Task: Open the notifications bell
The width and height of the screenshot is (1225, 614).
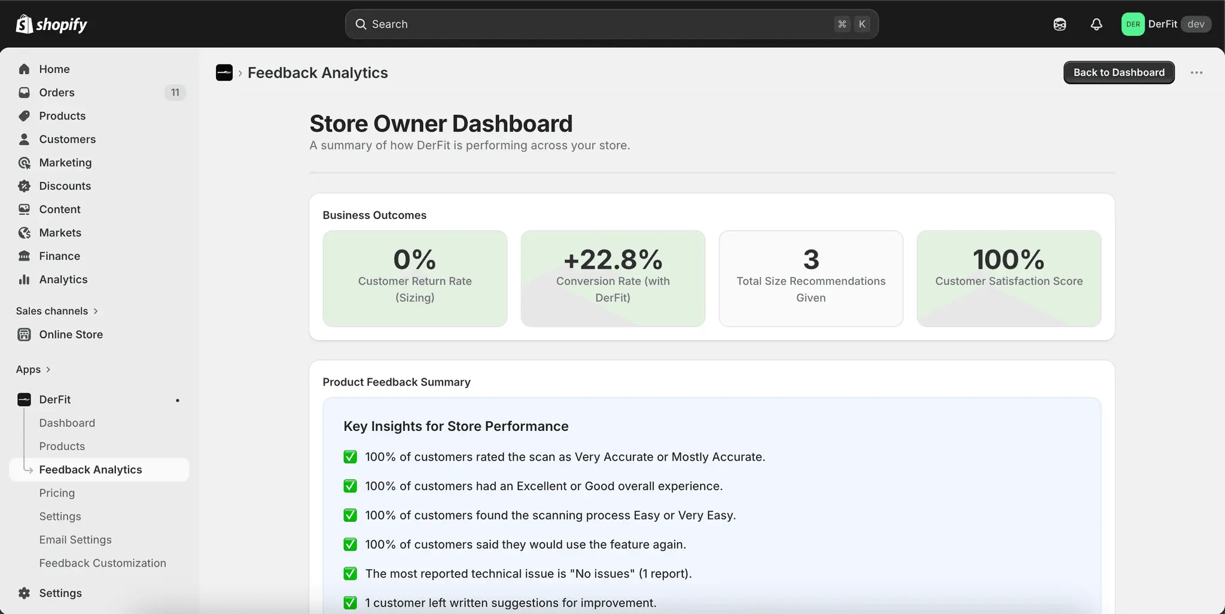Action: point(1096,24)
